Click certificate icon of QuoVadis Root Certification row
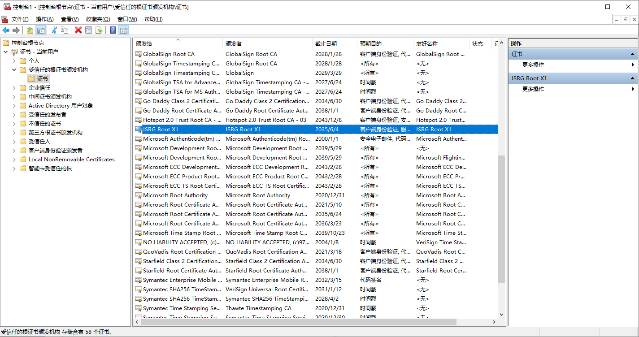This screenshot has width=639, height=337. click(139, 251)
